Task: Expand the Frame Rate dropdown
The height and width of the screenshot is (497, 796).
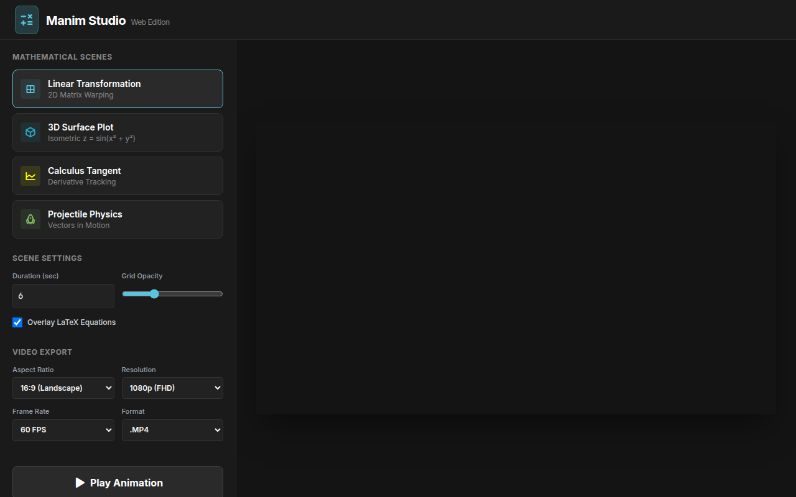Action: coord(63,430)
